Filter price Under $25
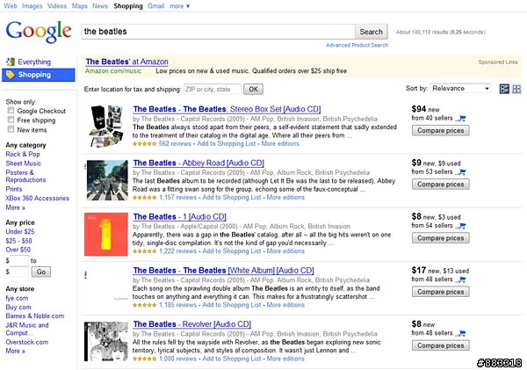527x370 pixels. (20, 231)
